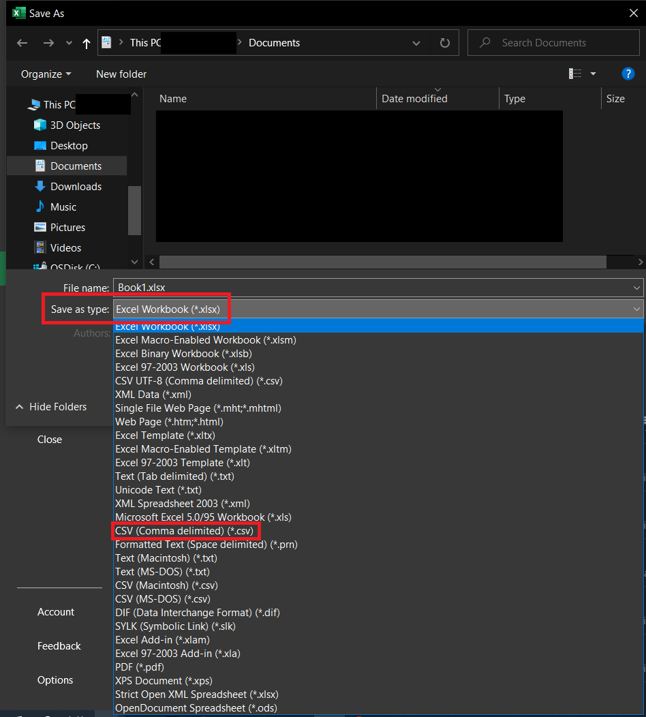Choose Web Page (*.htm;*.html) format
This screenshot has height=717, width=646.
pos(169,422)
